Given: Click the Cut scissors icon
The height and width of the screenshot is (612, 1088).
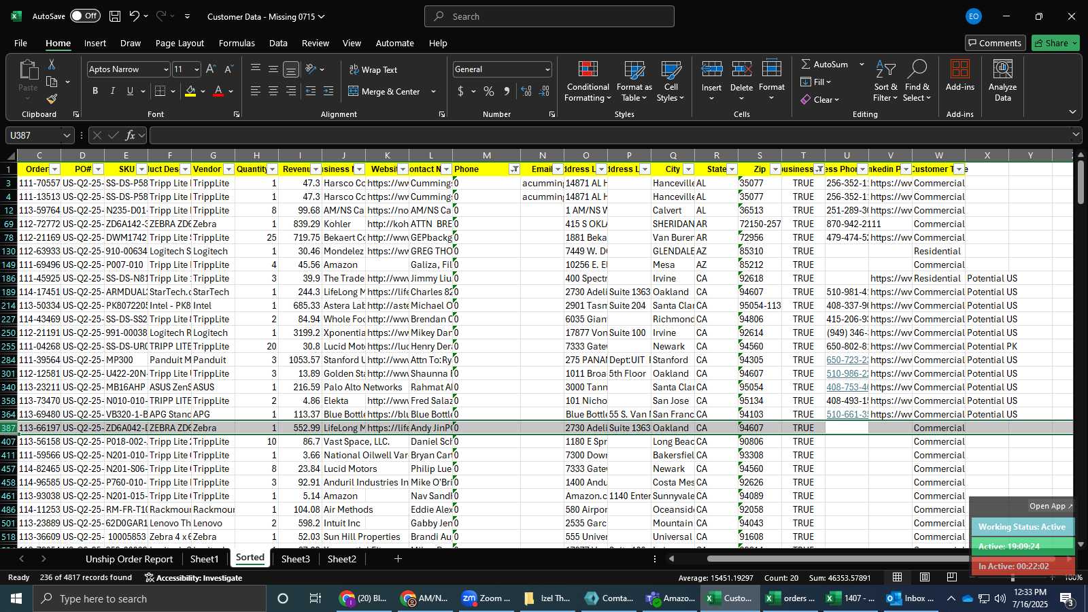Looking at the screenshot, I should point(52,64).
